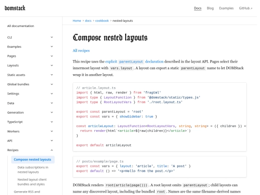Expand the Examples sidebar section chevron
The image size is (260, 195).
[x=52, y=47]
